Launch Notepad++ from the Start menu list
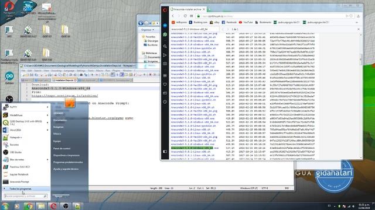 click(25, 138)
